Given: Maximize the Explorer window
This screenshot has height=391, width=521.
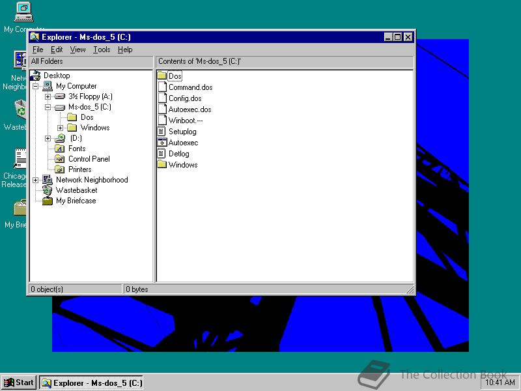Looking at the screenshot, I should click(397, 37).
